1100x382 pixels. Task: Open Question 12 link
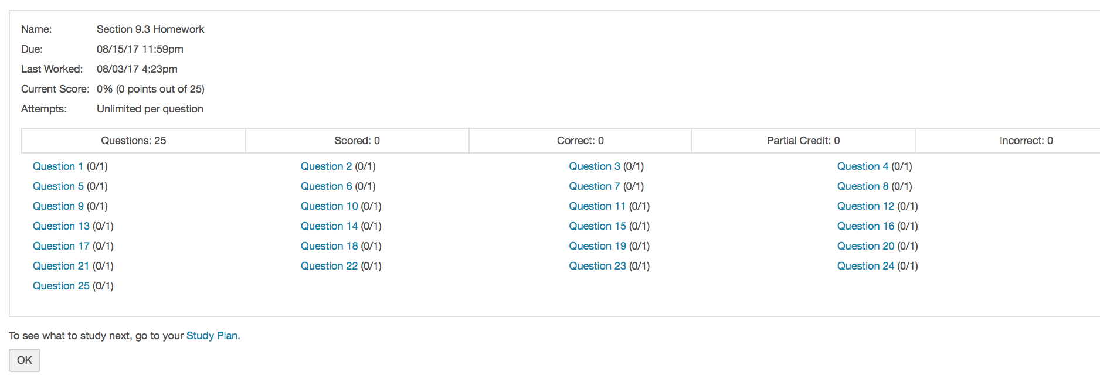865,206
